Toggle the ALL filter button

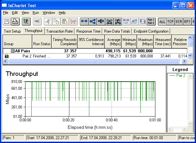(162, 22)
